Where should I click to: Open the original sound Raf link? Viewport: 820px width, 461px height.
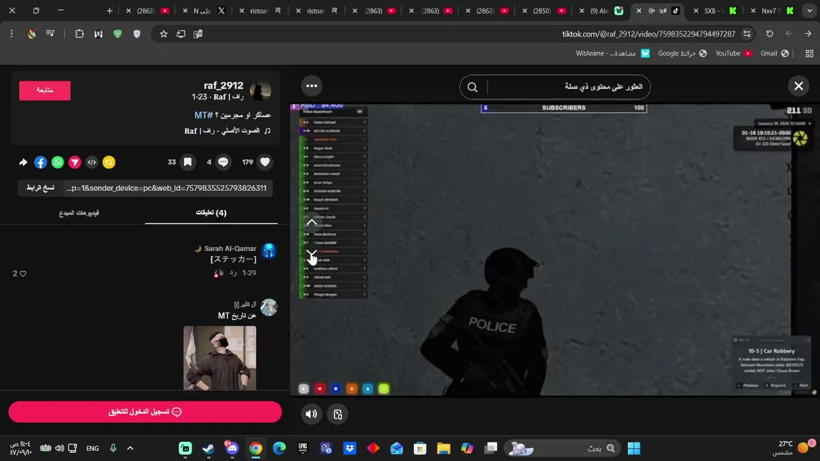(227, 131)
